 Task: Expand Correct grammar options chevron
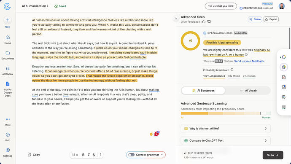pos(162,155)
